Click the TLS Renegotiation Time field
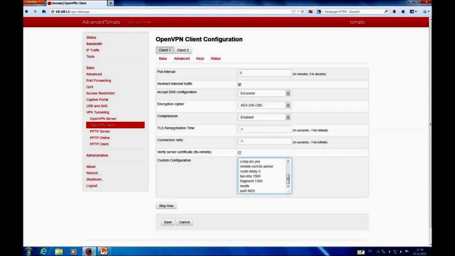 (x=265, y=129)
